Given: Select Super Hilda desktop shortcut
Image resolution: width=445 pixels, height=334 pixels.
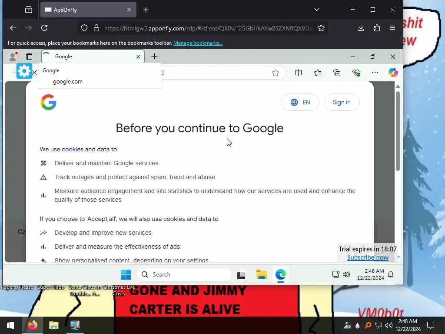Looking at the screenshot, I should click(50, 287).
